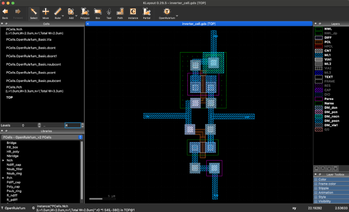
Task: Select PCells.OpenRule1um_Basic.psubcont cell
Action: click(x=33, y=81)
